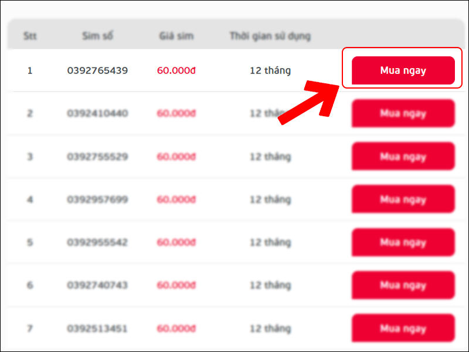The image size is (469, 352).
Task: Choose sim number 0392513451
Action: coord(97,329)
